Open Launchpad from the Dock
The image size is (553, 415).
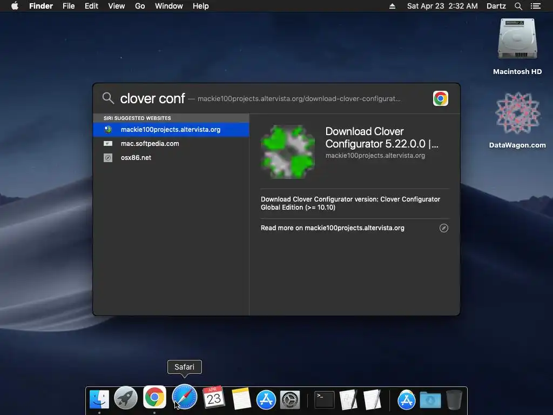tap(126, 398)
